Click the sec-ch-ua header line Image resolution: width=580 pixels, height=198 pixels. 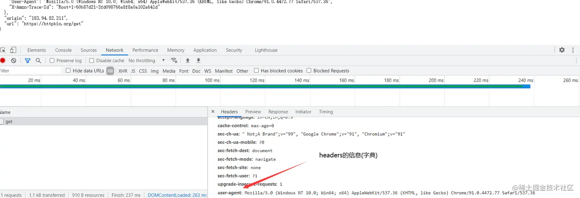(x=311, y=134)
